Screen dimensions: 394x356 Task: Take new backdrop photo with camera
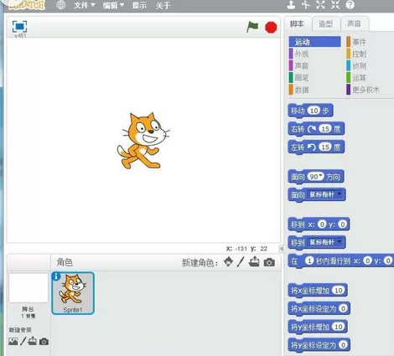click(x=44, y=342)
